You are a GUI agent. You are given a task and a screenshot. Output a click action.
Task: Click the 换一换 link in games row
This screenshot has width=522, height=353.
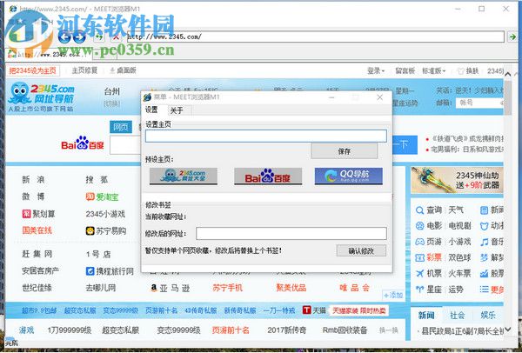pos(389,330)
